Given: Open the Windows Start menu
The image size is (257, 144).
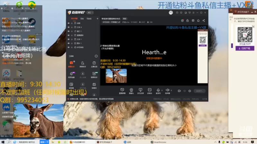Looking at the screenshot, I should (x=3, y=142).
